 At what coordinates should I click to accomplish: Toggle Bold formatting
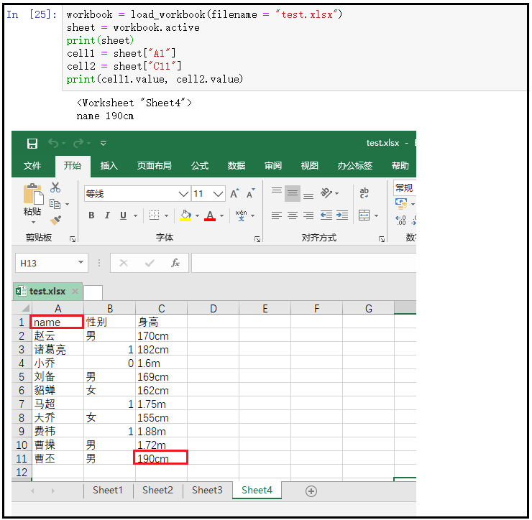pyautogui.click(x=91, y=215)
